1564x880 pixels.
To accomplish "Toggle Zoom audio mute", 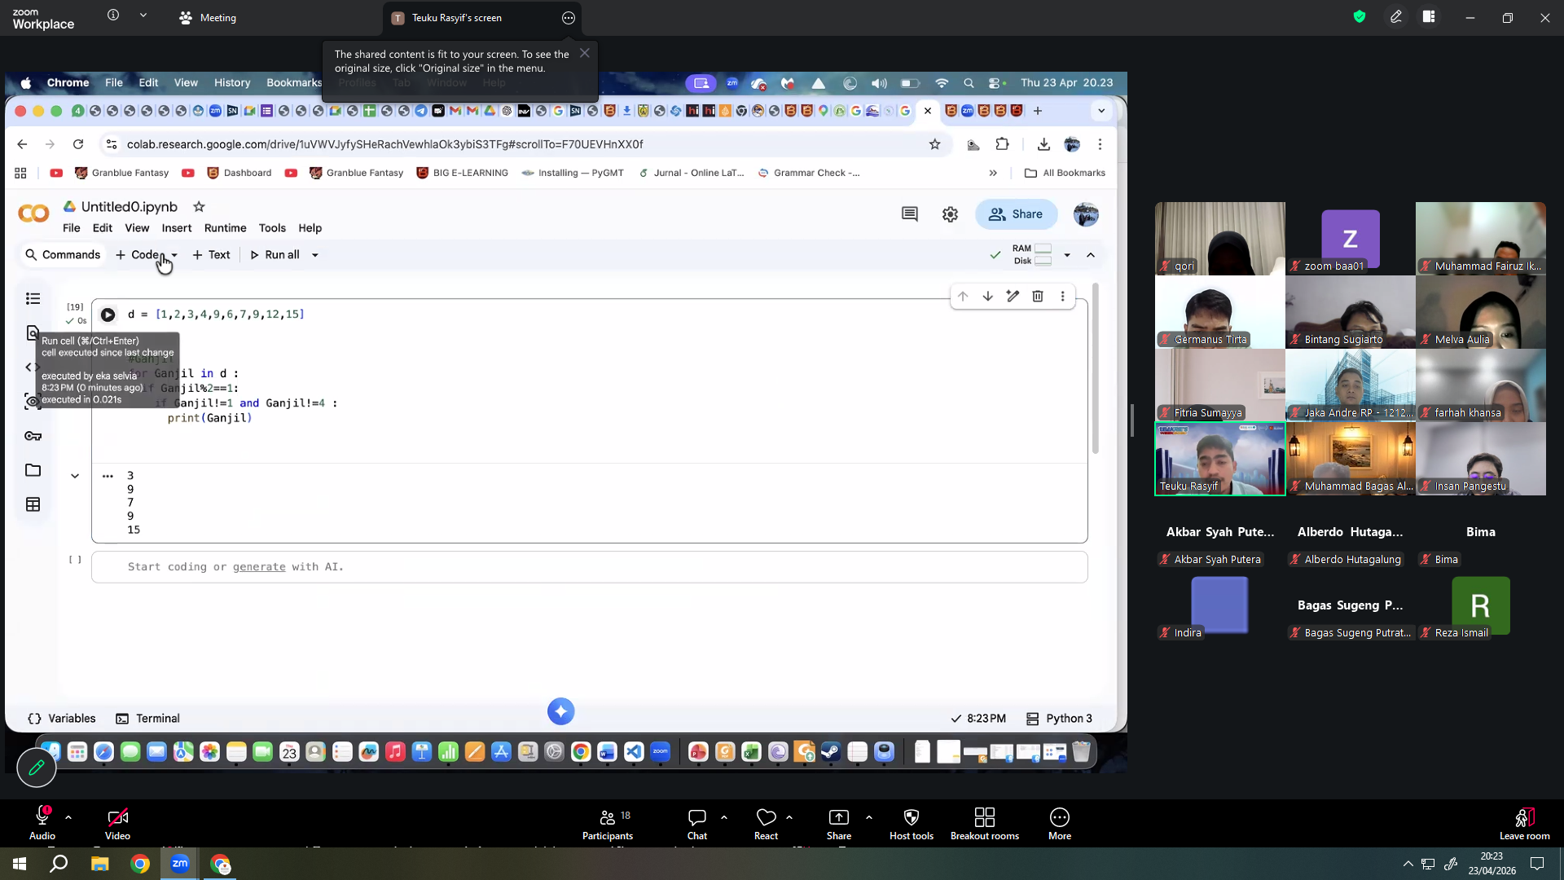I will (x=42, y=824).
